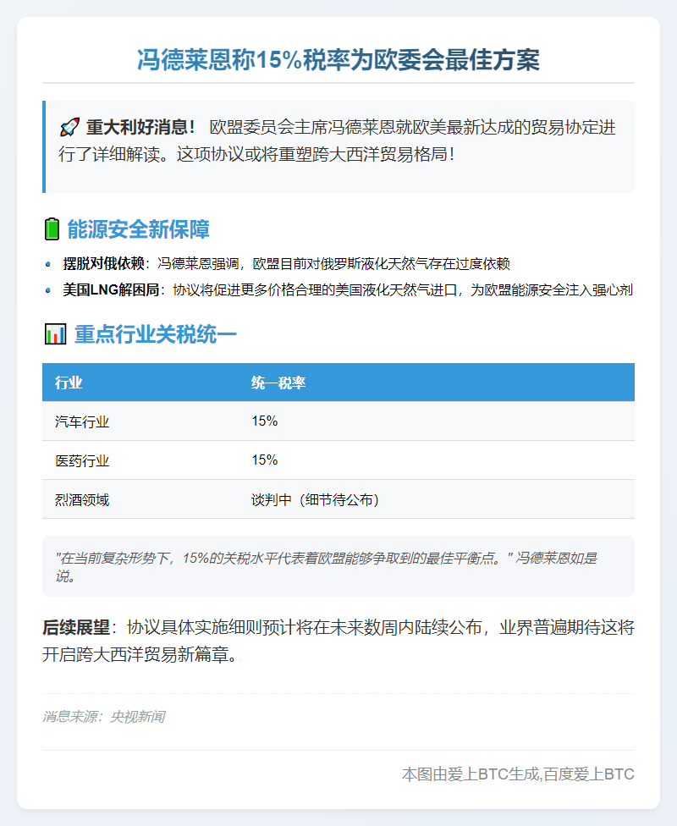Select the cell 汽车行业

click(82, 421)
